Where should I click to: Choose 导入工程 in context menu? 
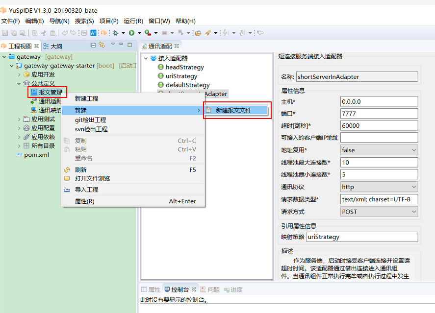(86, 190)
